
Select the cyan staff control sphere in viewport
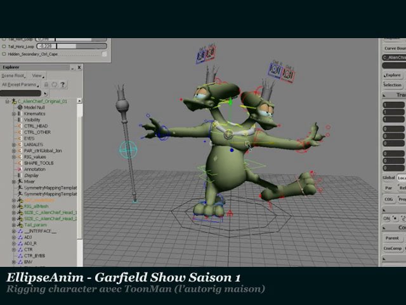pyautogui.click(x=128, y=150)
